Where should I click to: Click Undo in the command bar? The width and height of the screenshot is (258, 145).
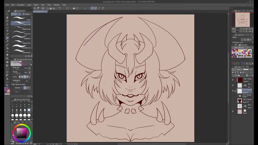(60, 8)
